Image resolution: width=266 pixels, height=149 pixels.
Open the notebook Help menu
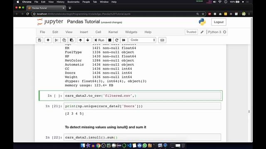[x=148, y=32]
